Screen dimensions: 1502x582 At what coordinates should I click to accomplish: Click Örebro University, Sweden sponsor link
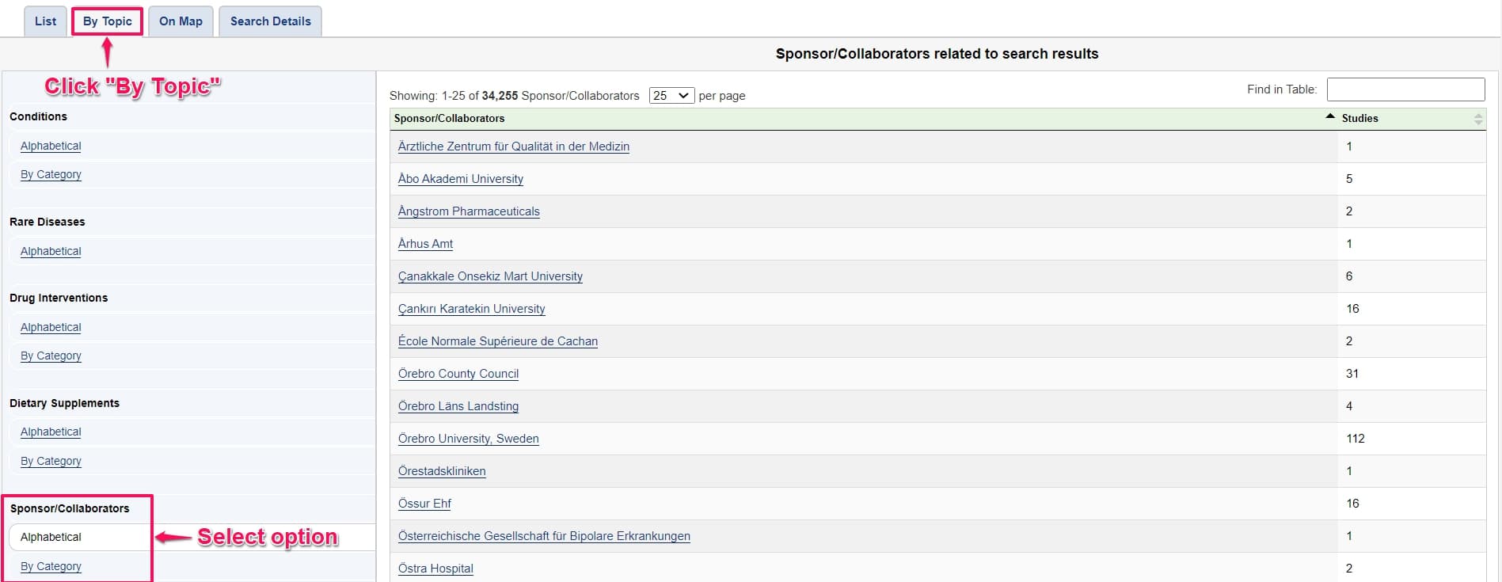coord(468,439)
